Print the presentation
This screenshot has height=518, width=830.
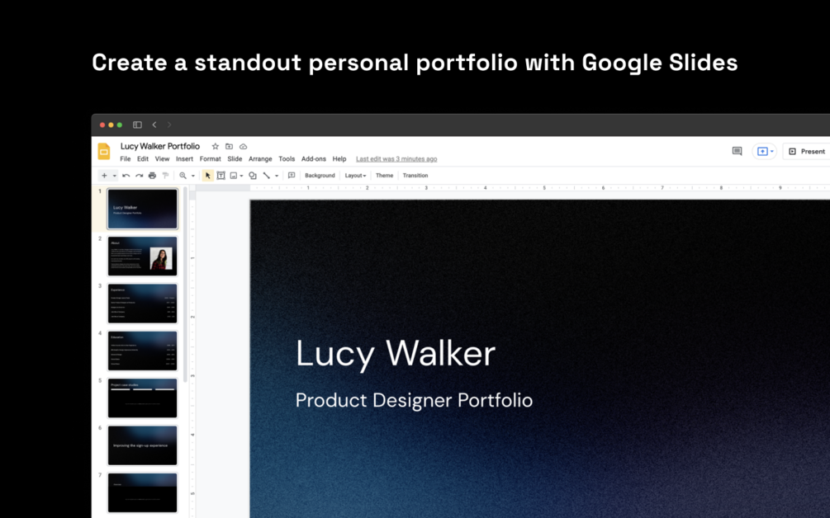click(153, 176)
